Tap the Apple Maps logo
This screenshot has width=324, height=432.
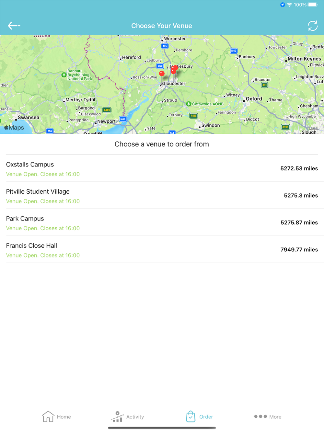(x=14, y=128)
